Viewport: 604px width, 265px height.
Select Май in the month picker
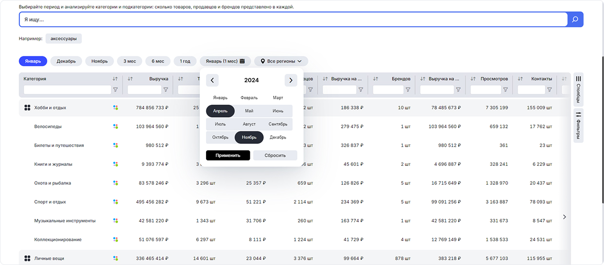(249, 111)
